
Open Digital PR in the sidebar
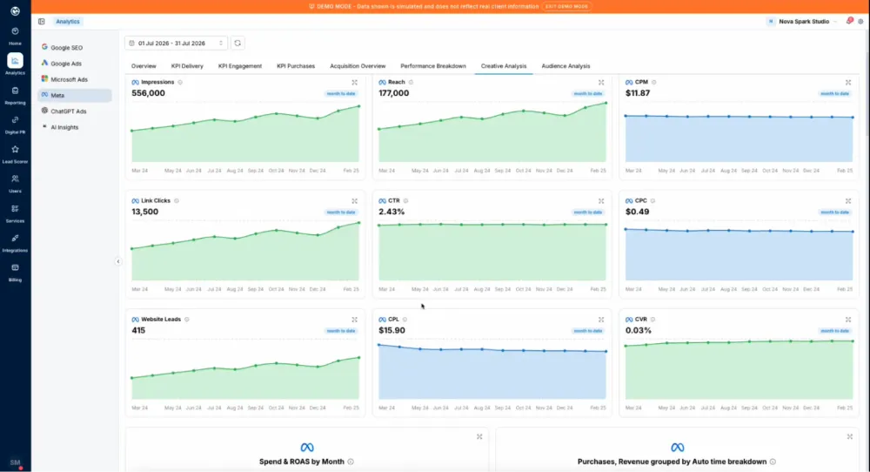click(x=15, y=125)
